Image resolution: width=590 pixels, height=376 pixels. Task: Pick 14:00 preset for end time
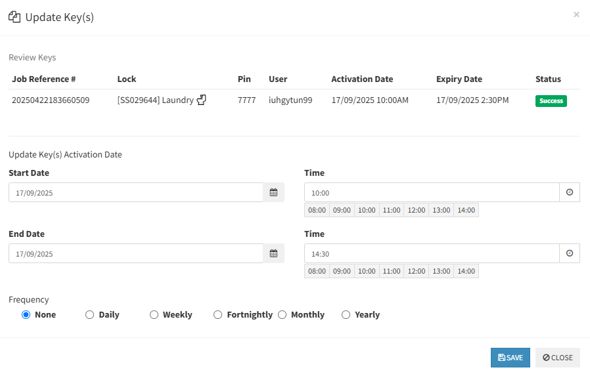pyautogui.click(x=466, y=271)
